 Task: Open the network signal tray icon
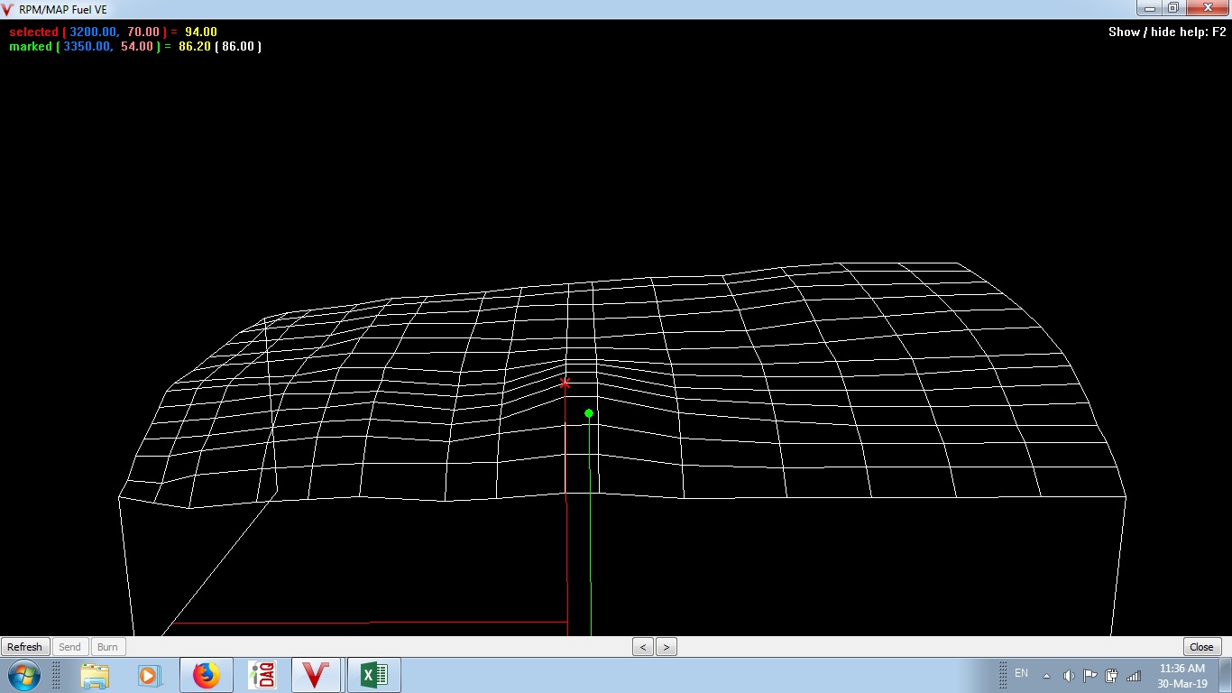coord(1134,675)
